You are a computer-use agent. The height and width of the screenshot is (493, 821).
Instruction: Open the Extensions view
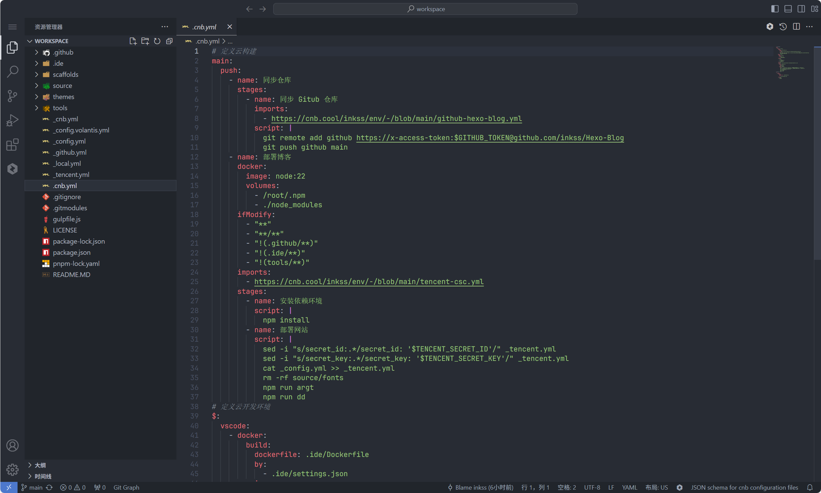pyautogui.click(x=12, y=145)
